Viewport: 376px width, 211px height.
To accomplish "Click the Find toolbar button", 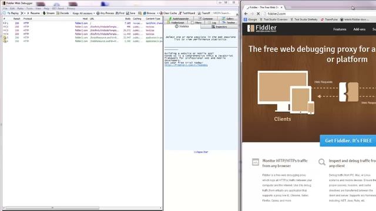I will pyautogui.click(x=120, y=13).
